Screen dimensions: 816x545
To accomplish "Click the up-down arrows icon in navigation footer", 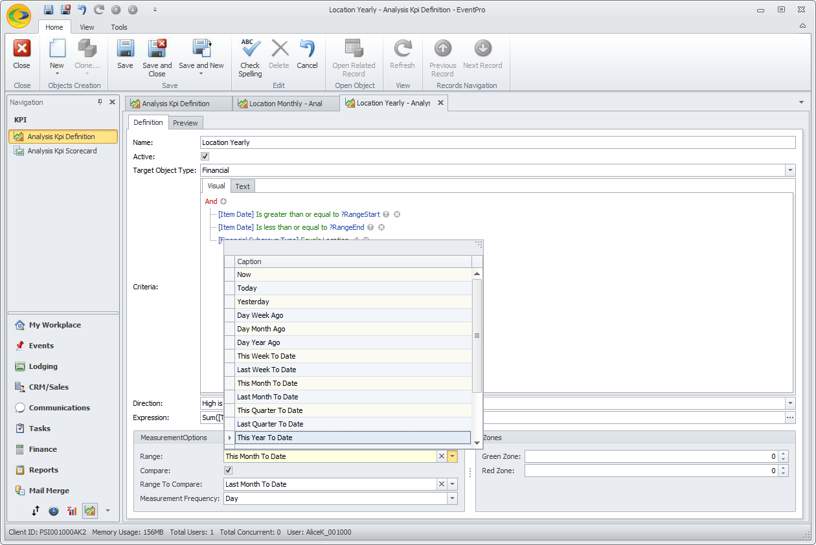I will (36, 511).
